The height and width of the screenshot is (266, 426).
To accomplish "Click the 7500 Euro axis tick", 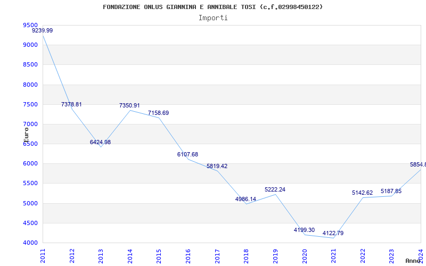I will (30, 104).
